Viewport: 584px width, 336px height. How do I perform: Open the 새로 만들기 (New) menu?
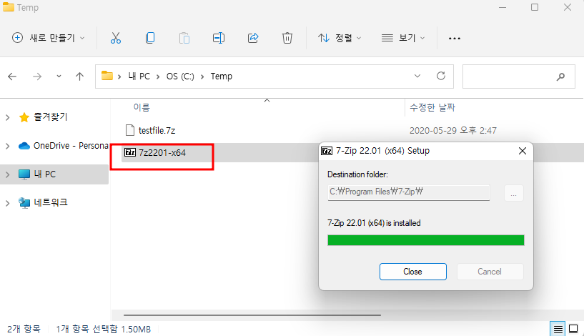[x=49, y=38]
